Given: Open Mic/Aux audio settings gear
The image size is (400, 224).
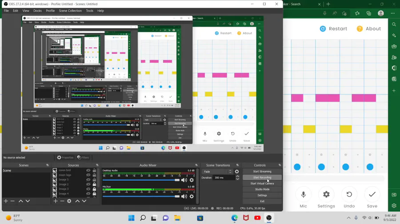Looking at the screenshot, I should click(192, 196).
